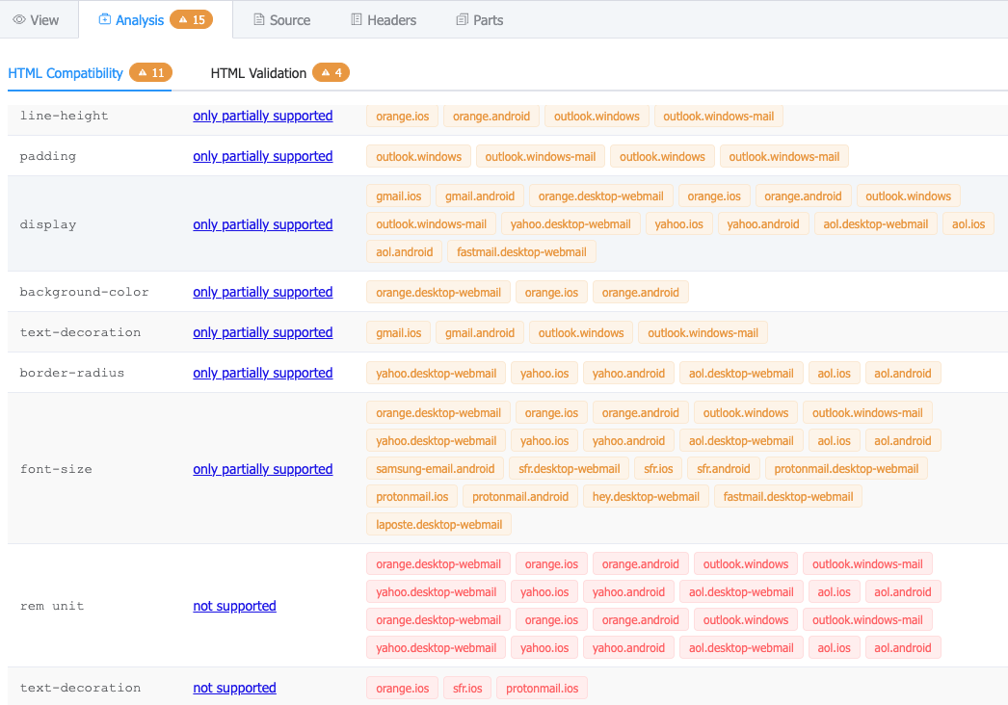Click the Source tab document icon
Image resolution: width=1008 pixels, height=705 pixels.
pyautogui.click(x=259, y=19)
